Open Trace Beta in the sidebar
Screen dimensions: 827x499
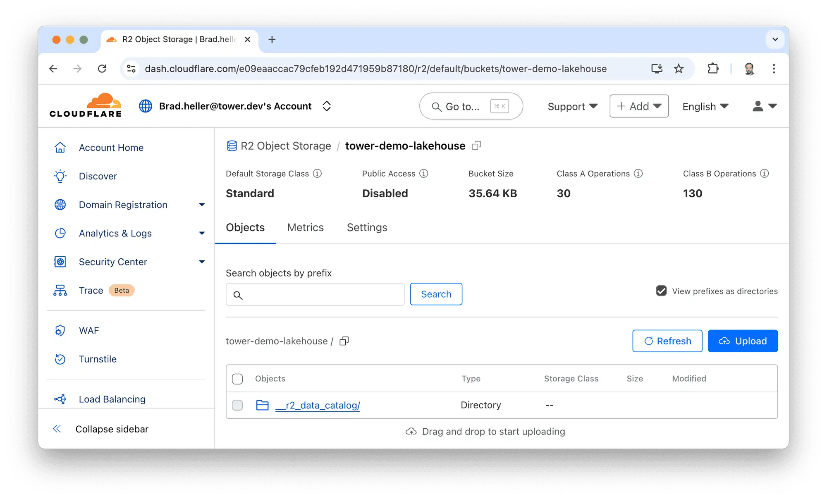[106, 290]
